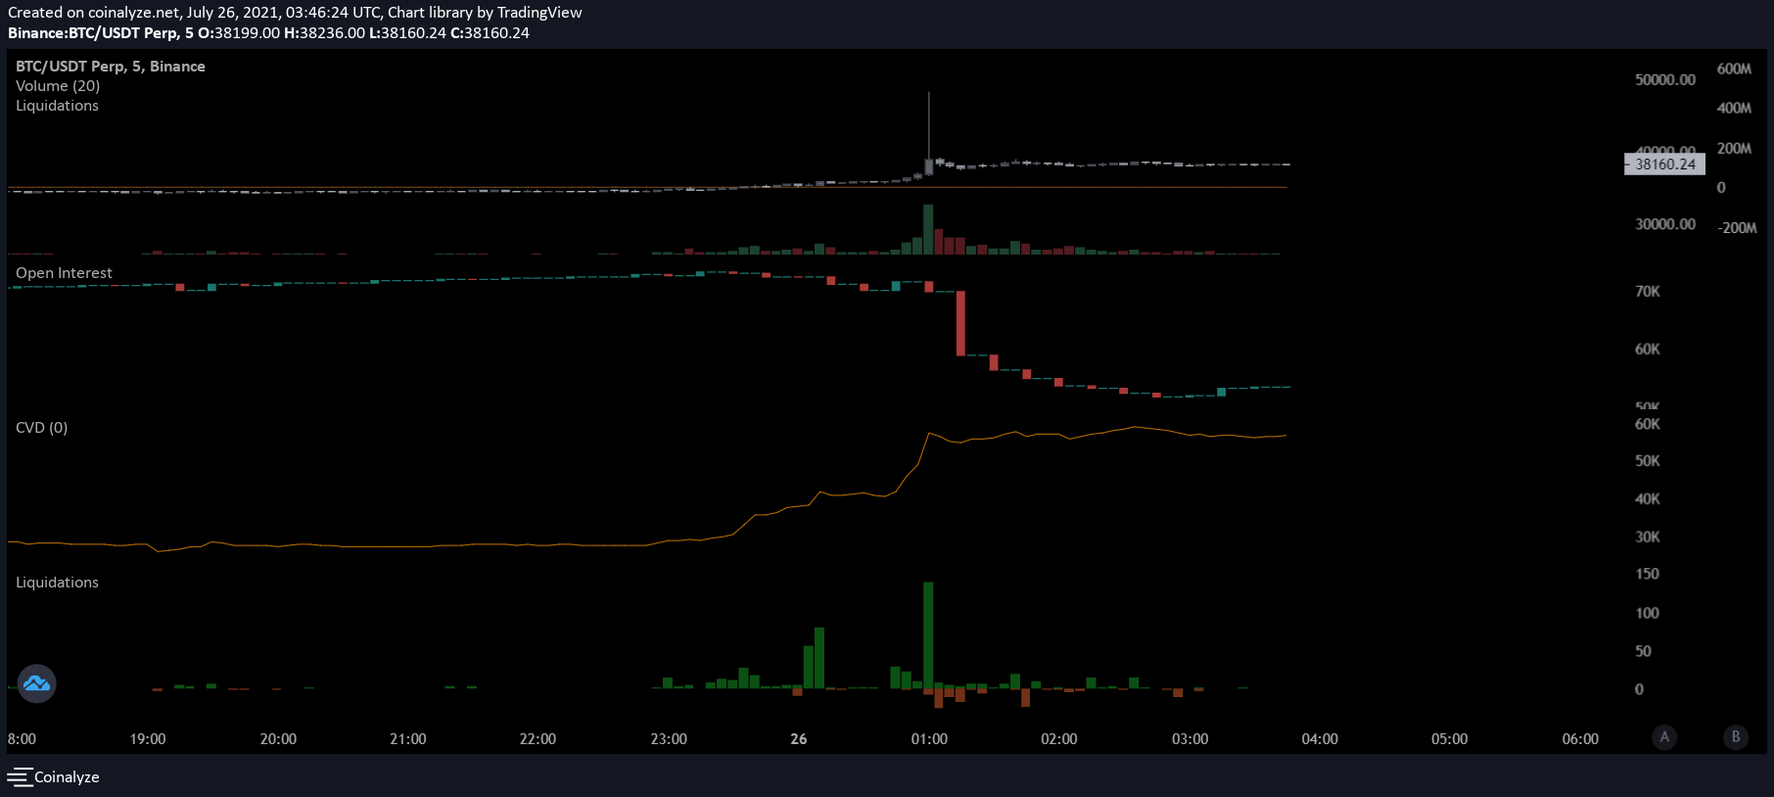The width and height of the screenshot is (1774, 797).
Task: Click the 50000.00 price axis label
Action: [1665, 79]
